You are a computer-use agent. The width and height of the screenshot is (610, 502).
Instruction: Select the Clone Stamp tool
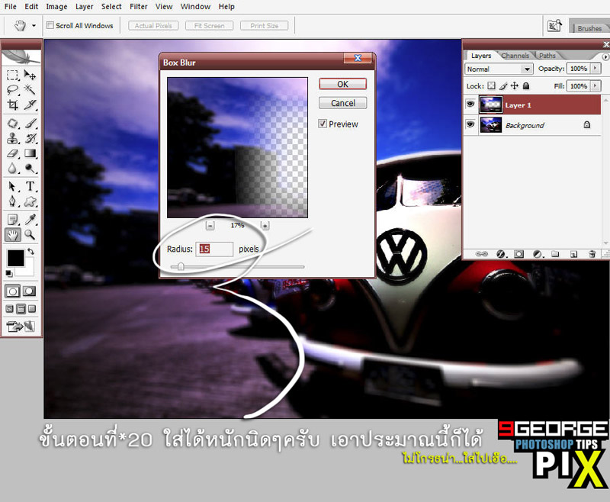[x=12, y=139]
